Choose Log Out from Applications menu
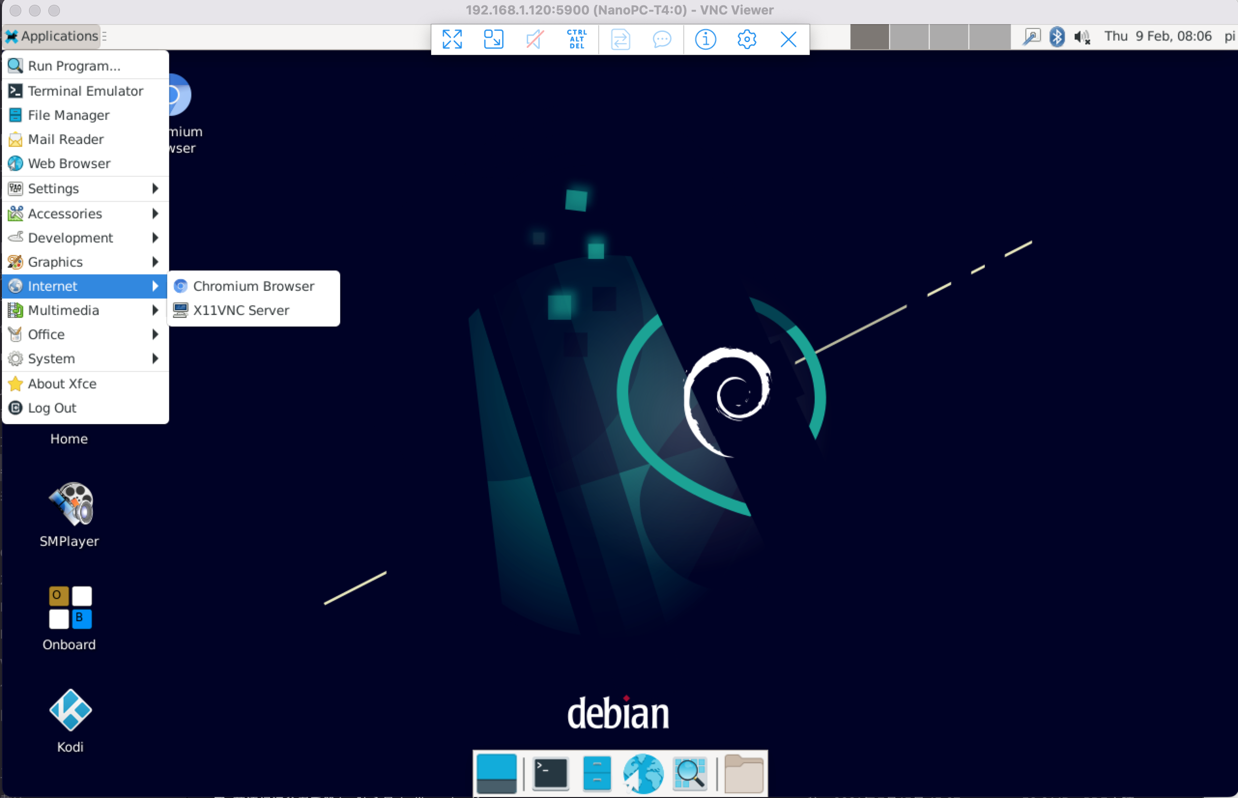 pos(86,408)
